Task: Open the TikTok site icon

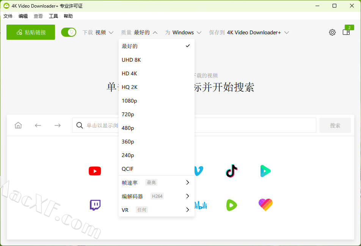Action: point(232,171)
